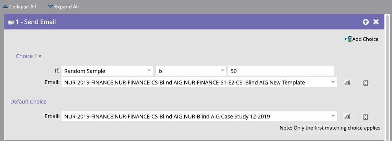This screenshot has height=141, width=392.
Task: Click the Add Choice button
Action: point(362,39)
